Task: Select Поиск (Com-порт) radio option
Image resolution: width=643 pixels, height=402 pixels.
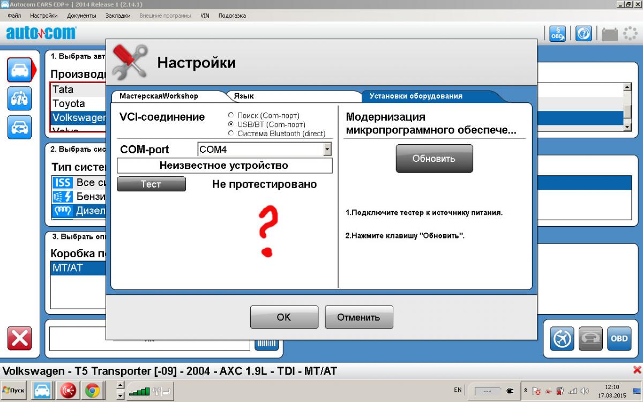Action: [x=231, y=115]
